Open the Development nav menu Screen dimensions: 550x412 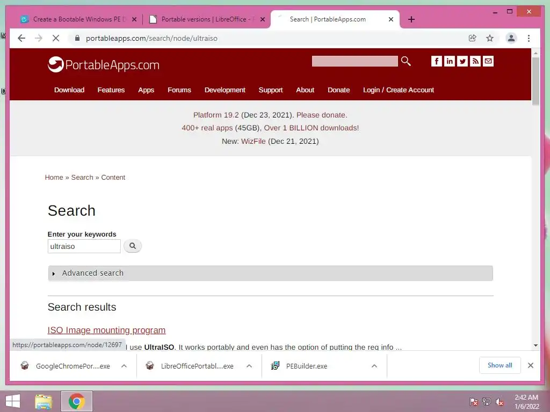(x=225, y=90)
